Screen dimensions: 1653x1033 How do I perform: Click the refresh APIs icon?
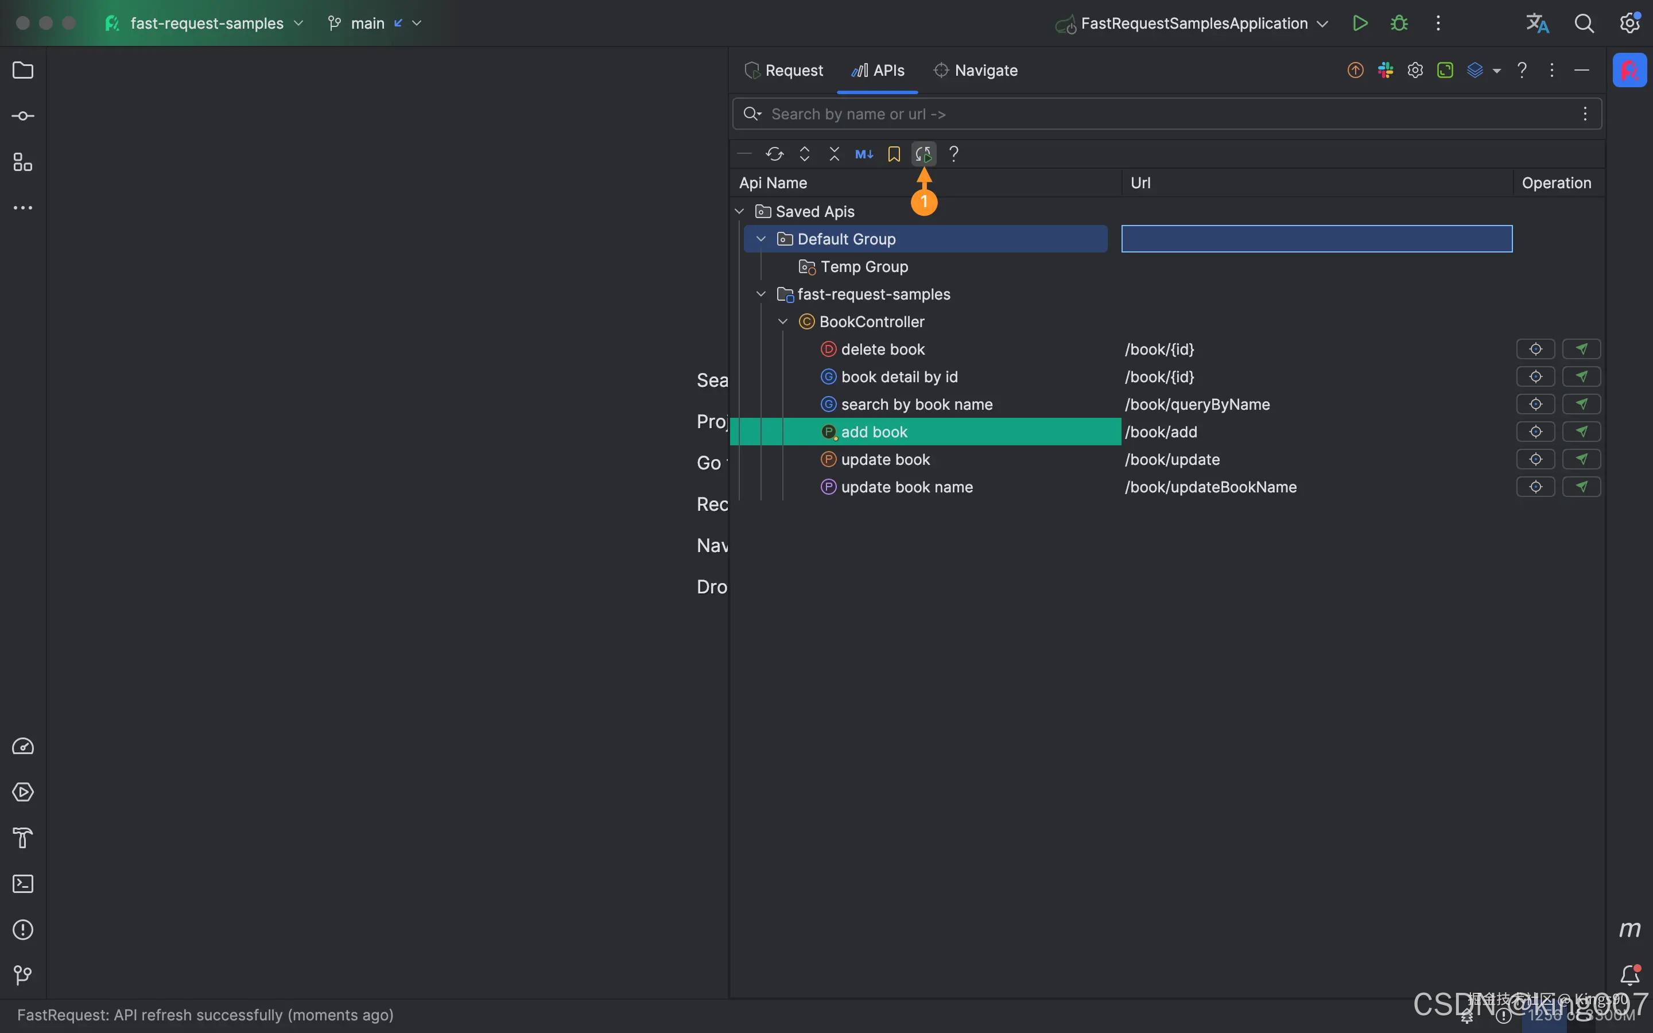[774, 154]
